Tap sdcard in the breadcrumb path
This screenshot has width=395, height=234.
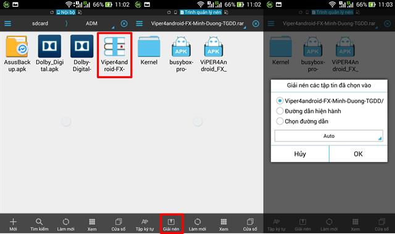pos(40,23)
